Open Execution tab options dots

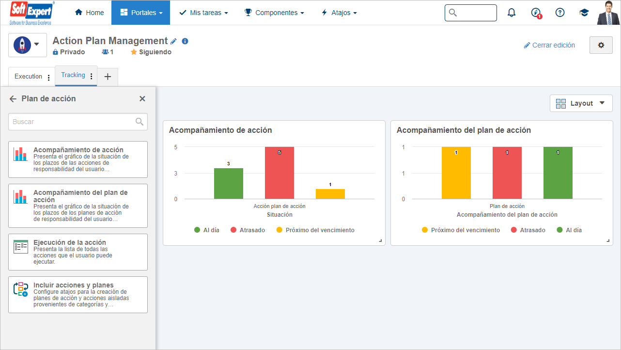pyautogui.click(x=48, y=77)
